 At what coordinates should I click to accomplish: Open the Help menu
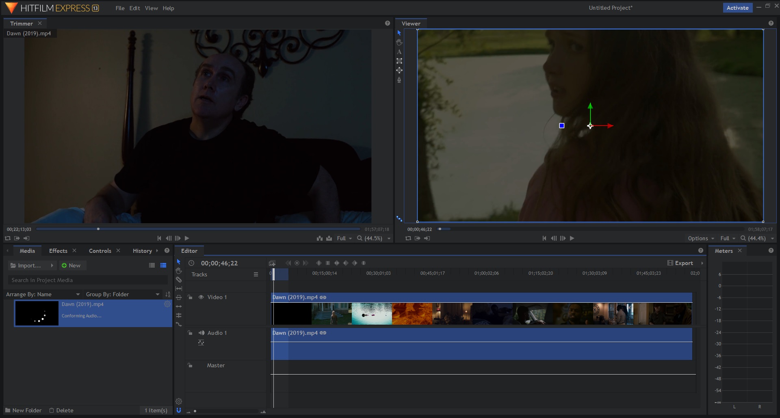click(168, 8)
